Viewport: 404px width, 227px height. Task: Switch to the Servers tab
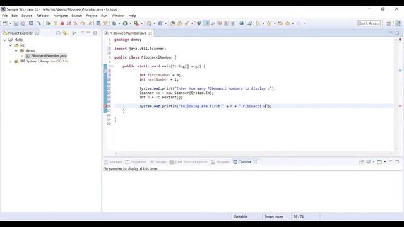coord(158,162)
